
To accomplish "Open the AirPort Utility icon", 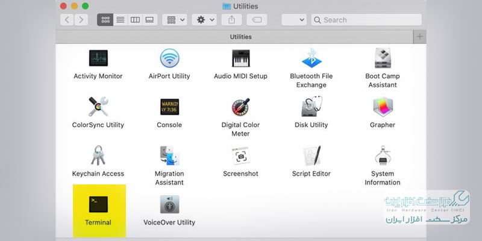I will (169, 58).
